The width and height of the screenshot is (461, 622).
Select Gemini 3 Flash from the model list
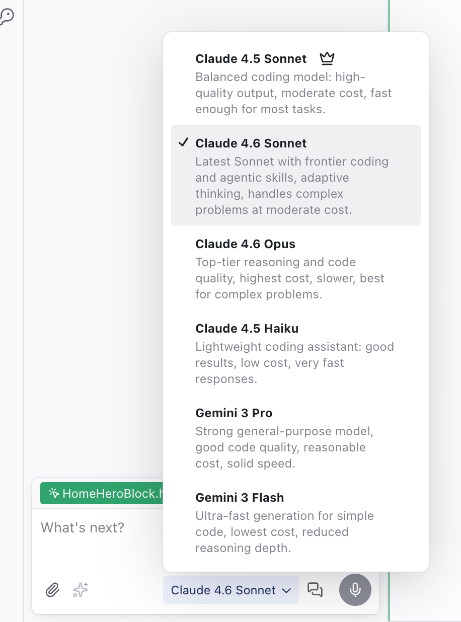click(x=240, y=498)
